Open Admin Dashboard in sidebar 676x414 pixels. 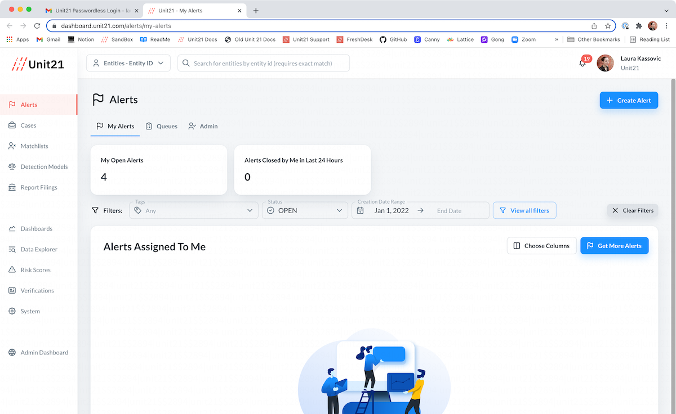39,353
